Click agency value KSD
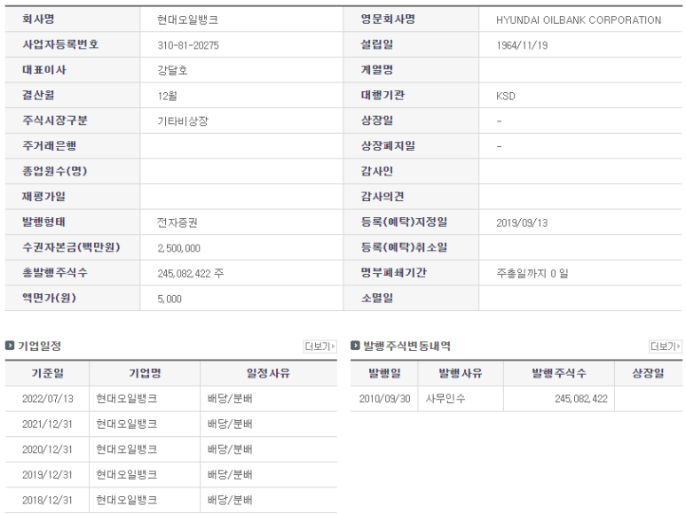The height and width of the screenshot is (514, 686). [x=506, y=96]
